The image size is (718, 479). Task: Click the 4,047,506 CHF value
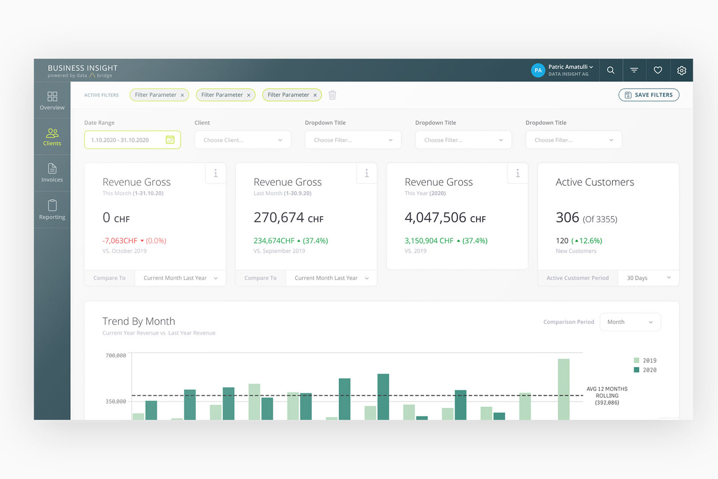[x=445, y=217]
